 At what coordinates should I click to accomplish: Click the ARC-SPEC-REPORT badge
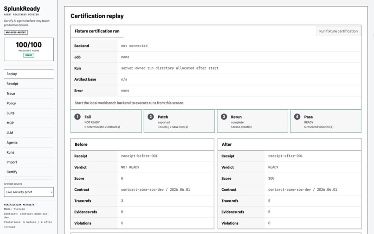pyautogui.click(x=16, y=32)
